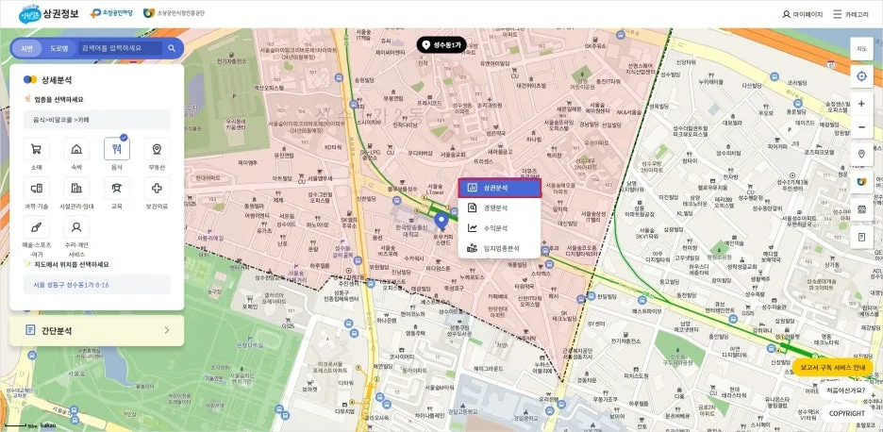
Task: Choose 상권분석 from the popup menu
Action: 499,188
